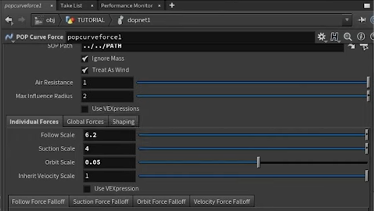The image size is (374, 211).
Task: Click the Max Influence Radius slider handle
Action: (x=368, y=96)
